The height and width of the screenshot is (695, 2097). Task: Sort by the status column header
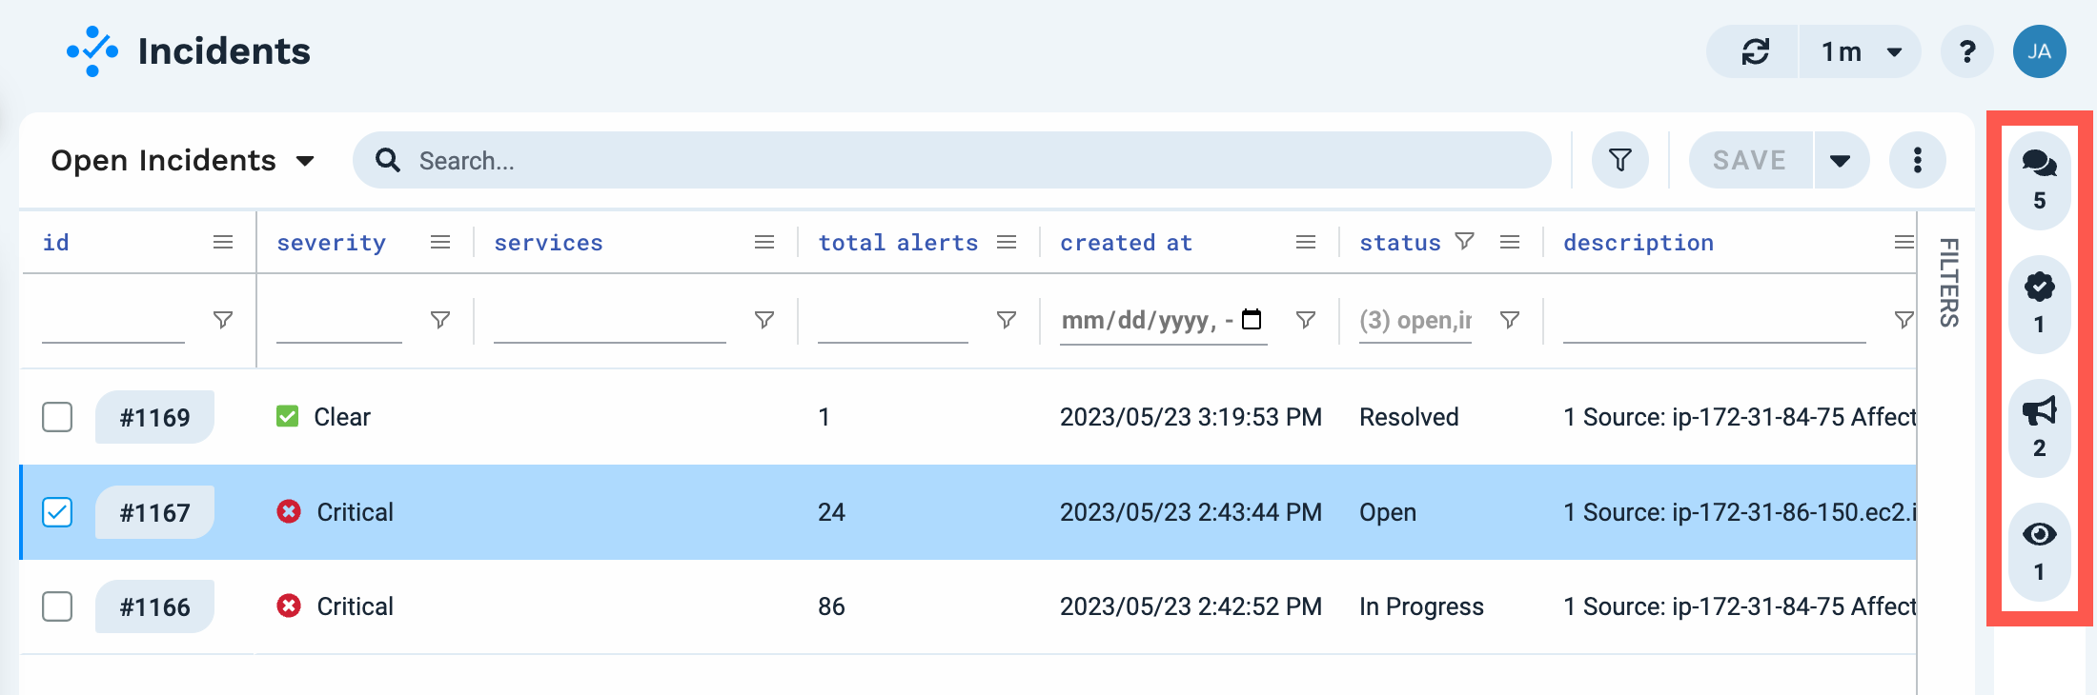pyautogui.click(x=1400, y=243)
